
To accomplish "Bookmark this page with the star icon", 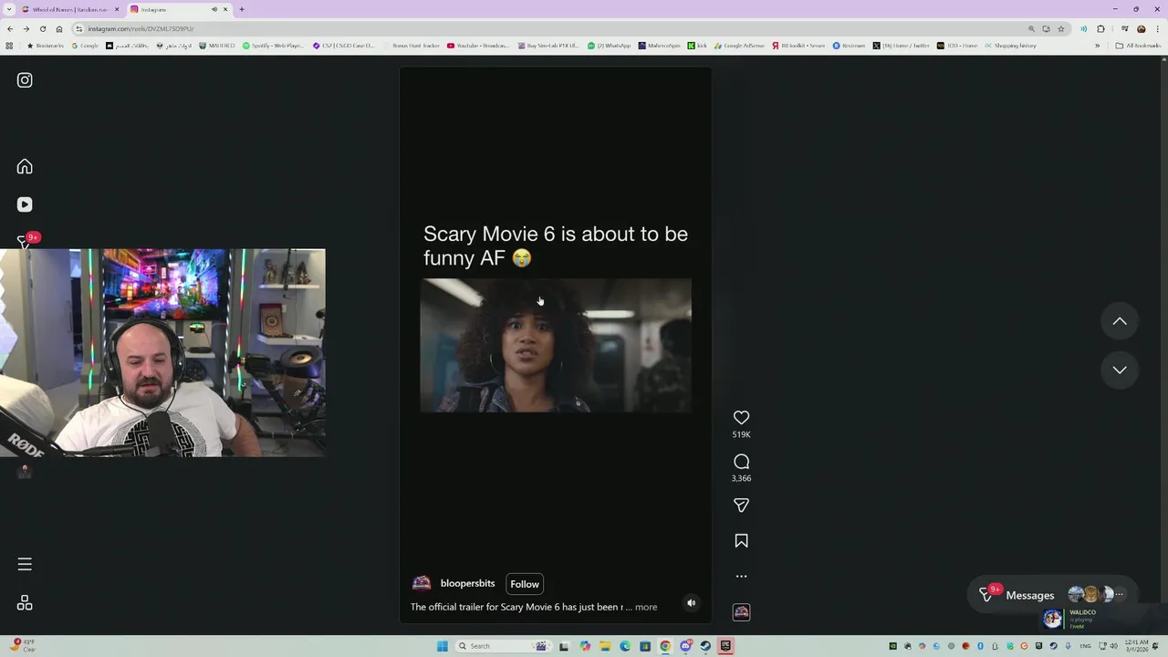I will click(x=1060, y=28).
